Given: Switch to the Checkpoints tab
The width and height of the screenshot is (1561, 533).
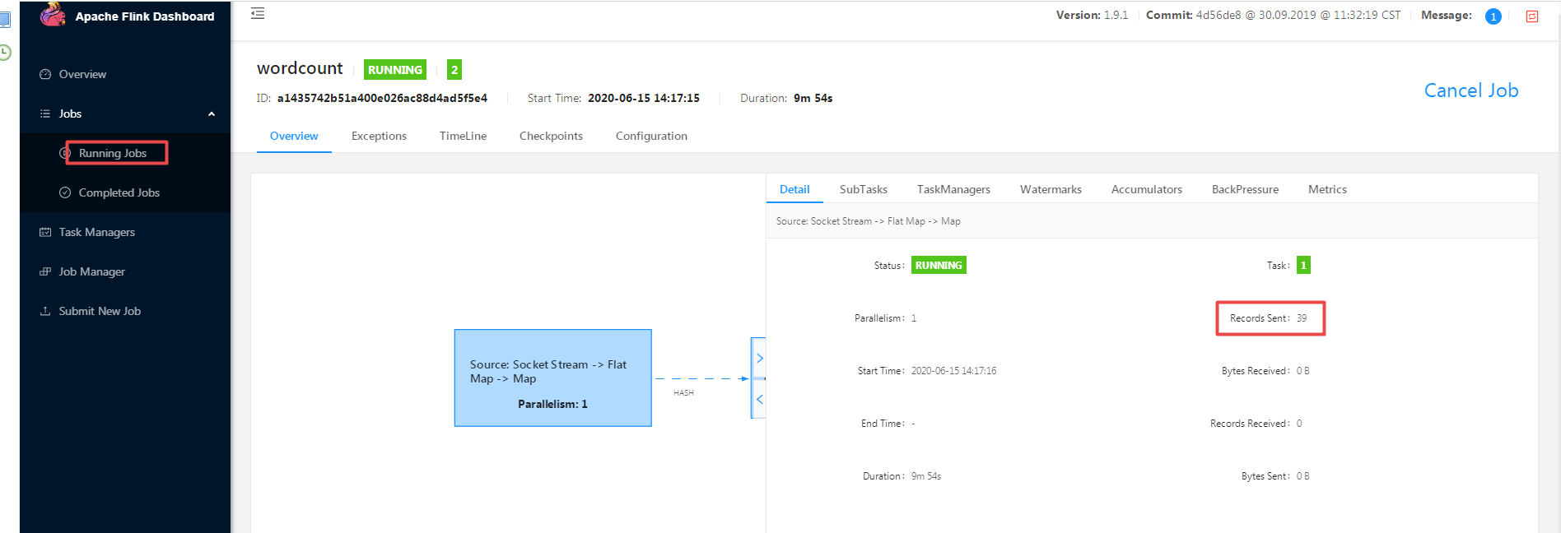Looking at the screenshot, I should [551, 136].
